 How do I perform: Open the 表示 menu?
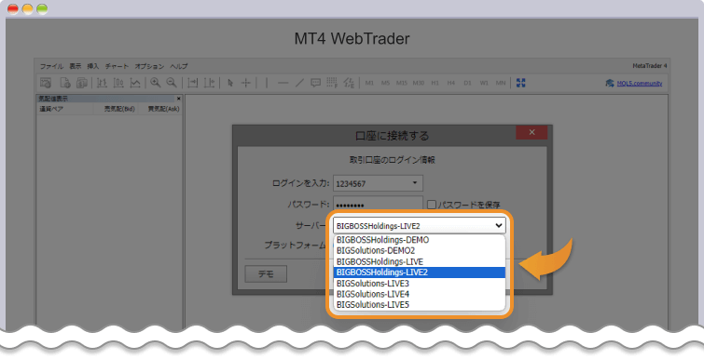click(76, 66)
